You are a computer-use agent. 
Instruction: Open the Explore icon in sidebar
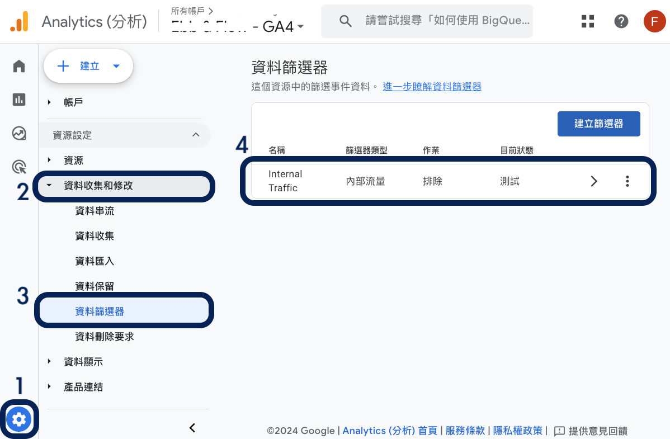pyautogui.click(x=19, y=133)
